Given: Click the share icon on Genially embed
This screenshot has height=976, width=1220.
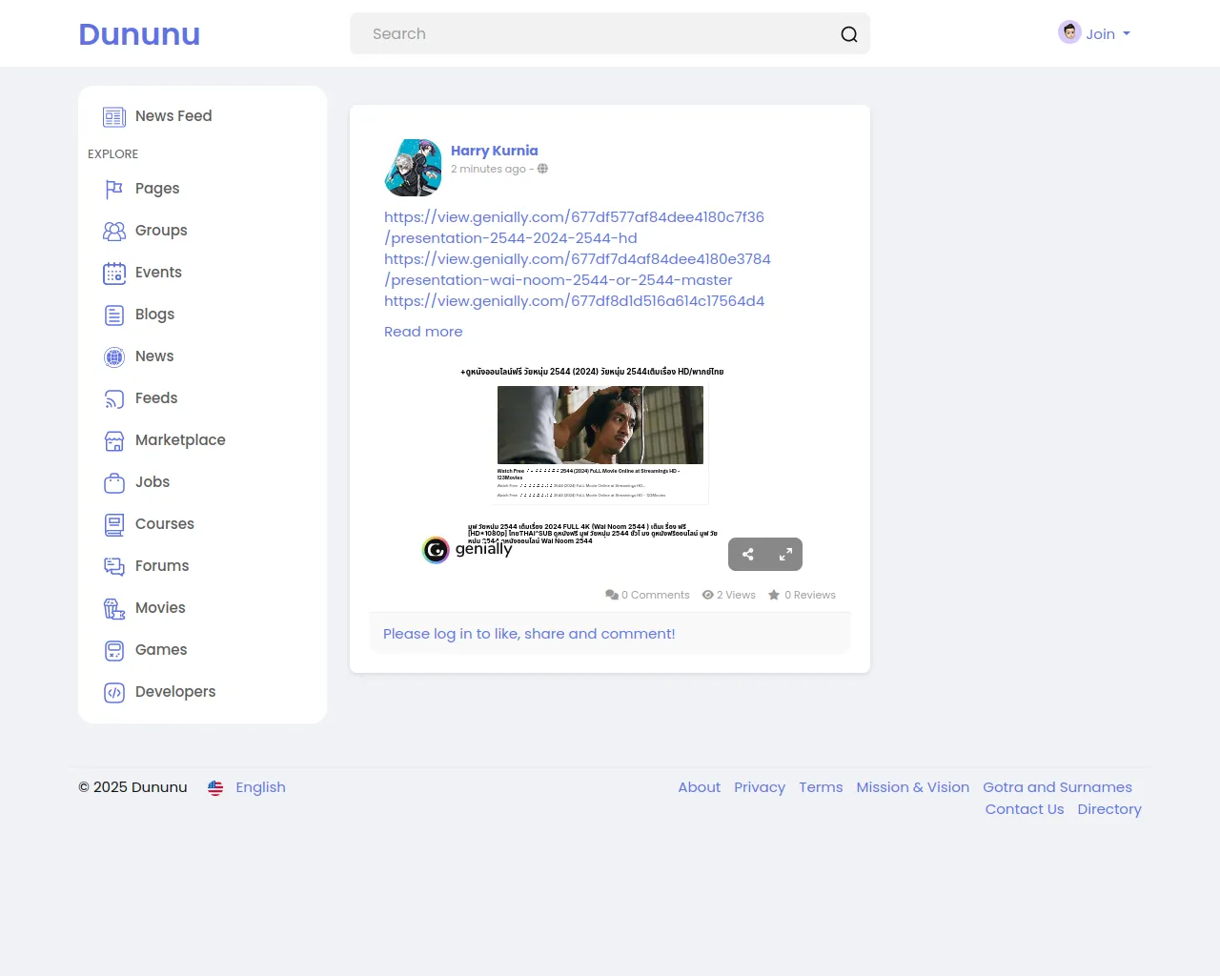Looking at the screenshot, I should coord(748,554).
